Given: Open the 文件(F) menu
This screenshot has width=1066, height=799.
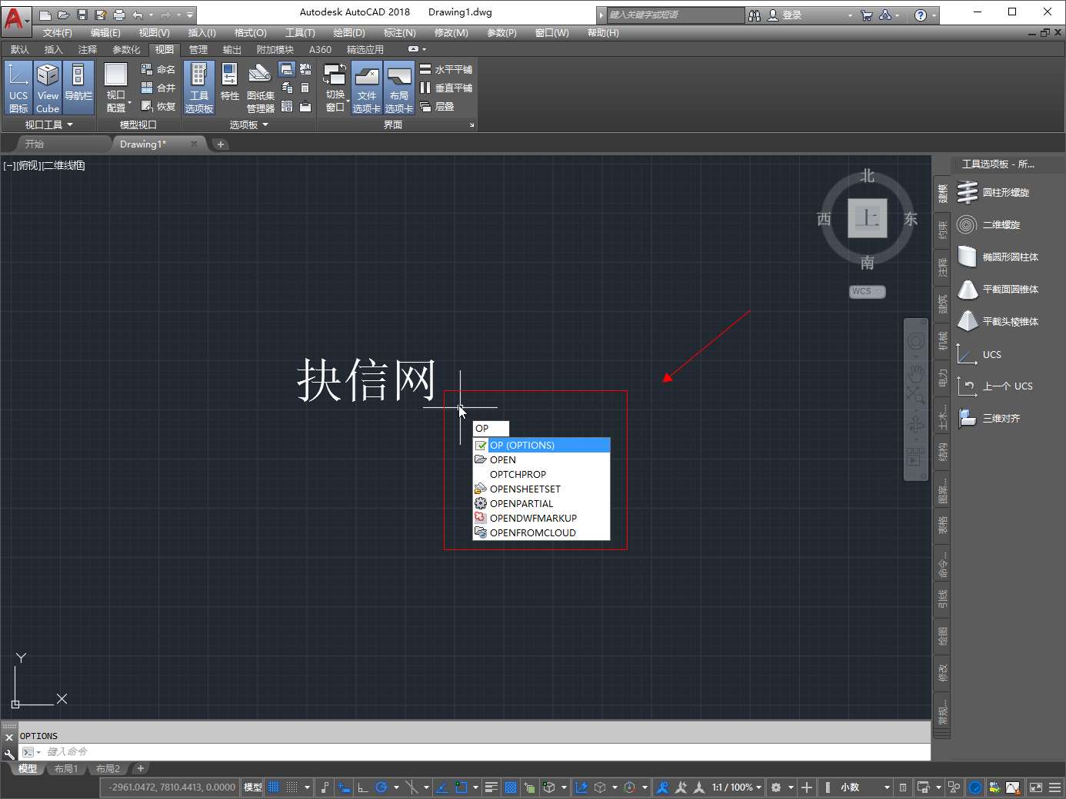Looking at the screenshot, I should 57,33.
